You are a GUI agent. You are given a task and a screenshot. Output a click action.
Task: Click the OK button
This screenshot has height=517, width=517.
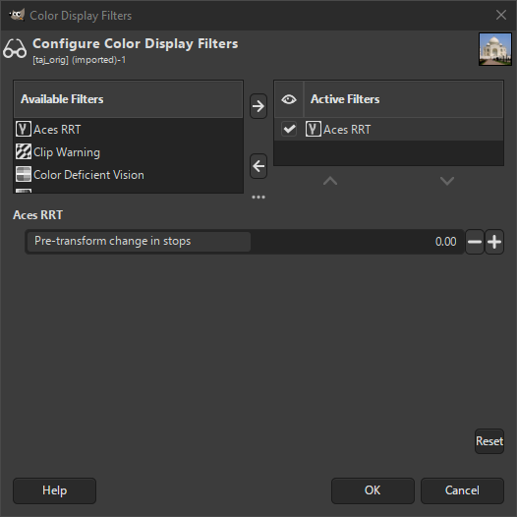coord(373,490)
